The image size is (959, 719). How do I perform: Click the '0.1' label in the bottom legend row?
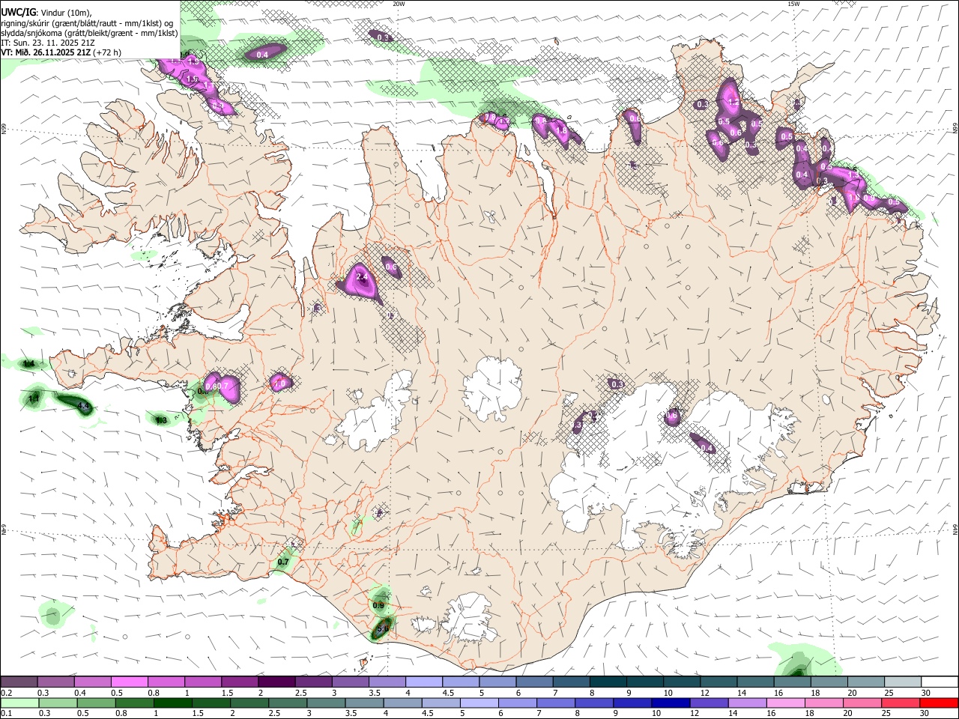click(x=7, y=714)
